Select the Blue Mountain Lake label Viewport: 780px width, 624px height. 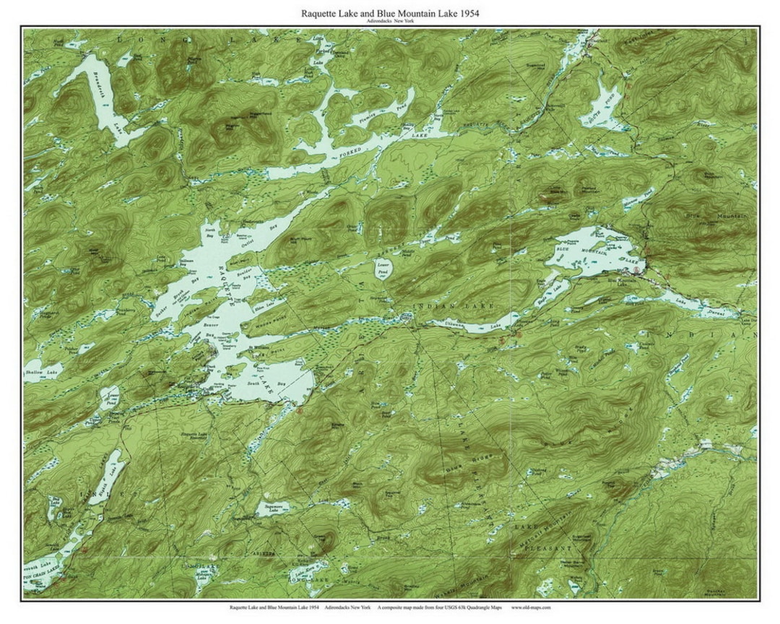pos(594,253)
